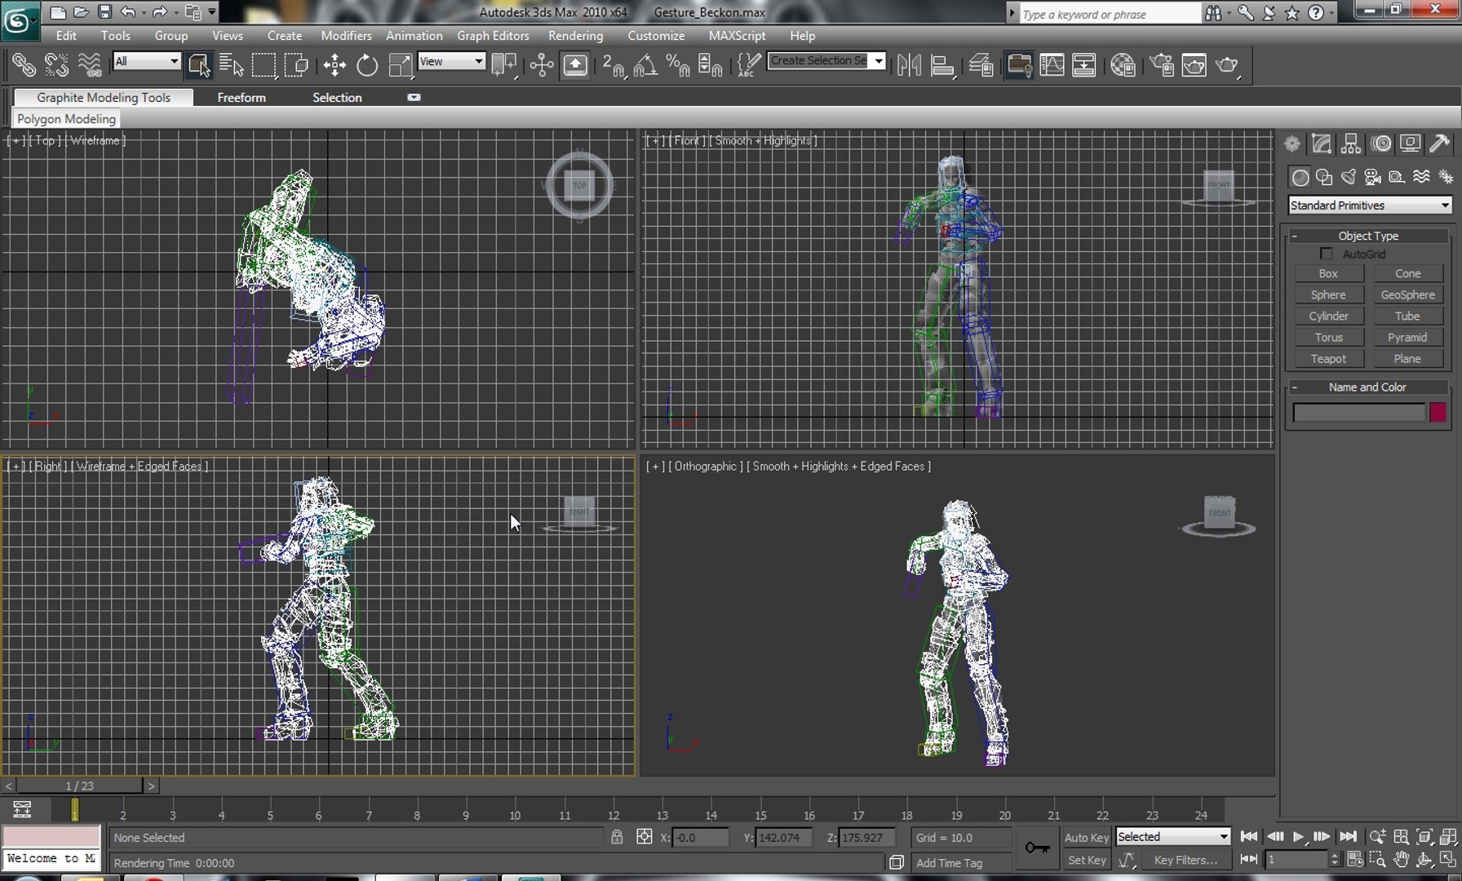
Task: Open the Utilities command panel tab
Action: [1440, 144]
